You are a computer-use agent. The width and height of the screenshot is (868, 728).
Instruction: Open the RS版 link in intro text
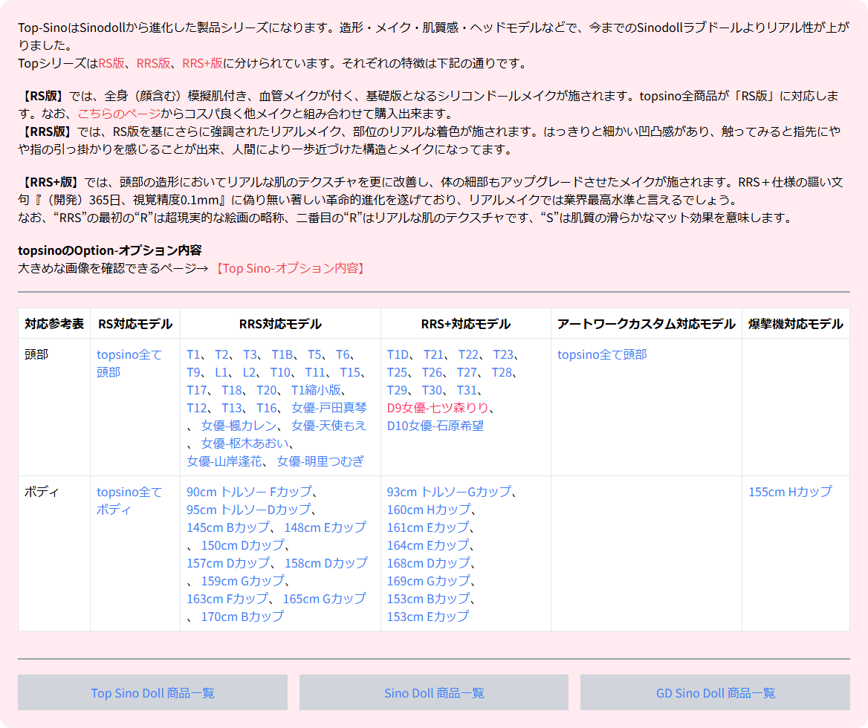(x=111, y=63)
